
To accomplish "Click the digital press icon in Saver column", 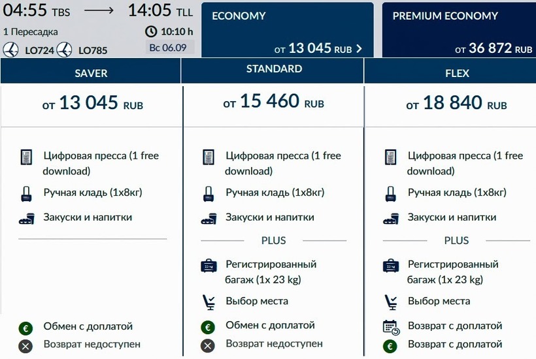I will tap(26, 157).
